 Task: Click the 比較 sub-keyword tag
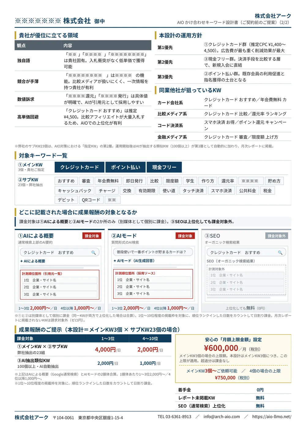155,181
